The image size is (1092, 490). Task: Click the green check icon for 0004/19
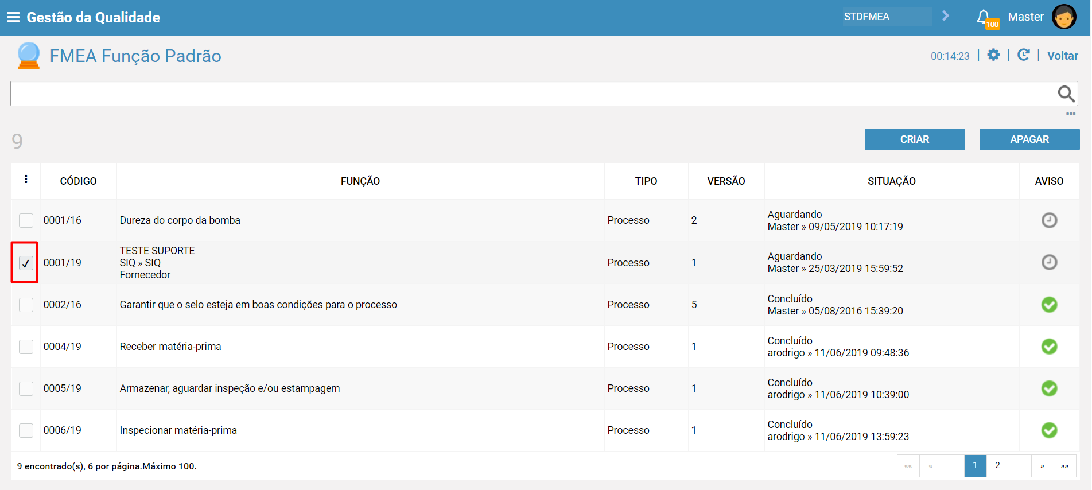[1049, 347]
